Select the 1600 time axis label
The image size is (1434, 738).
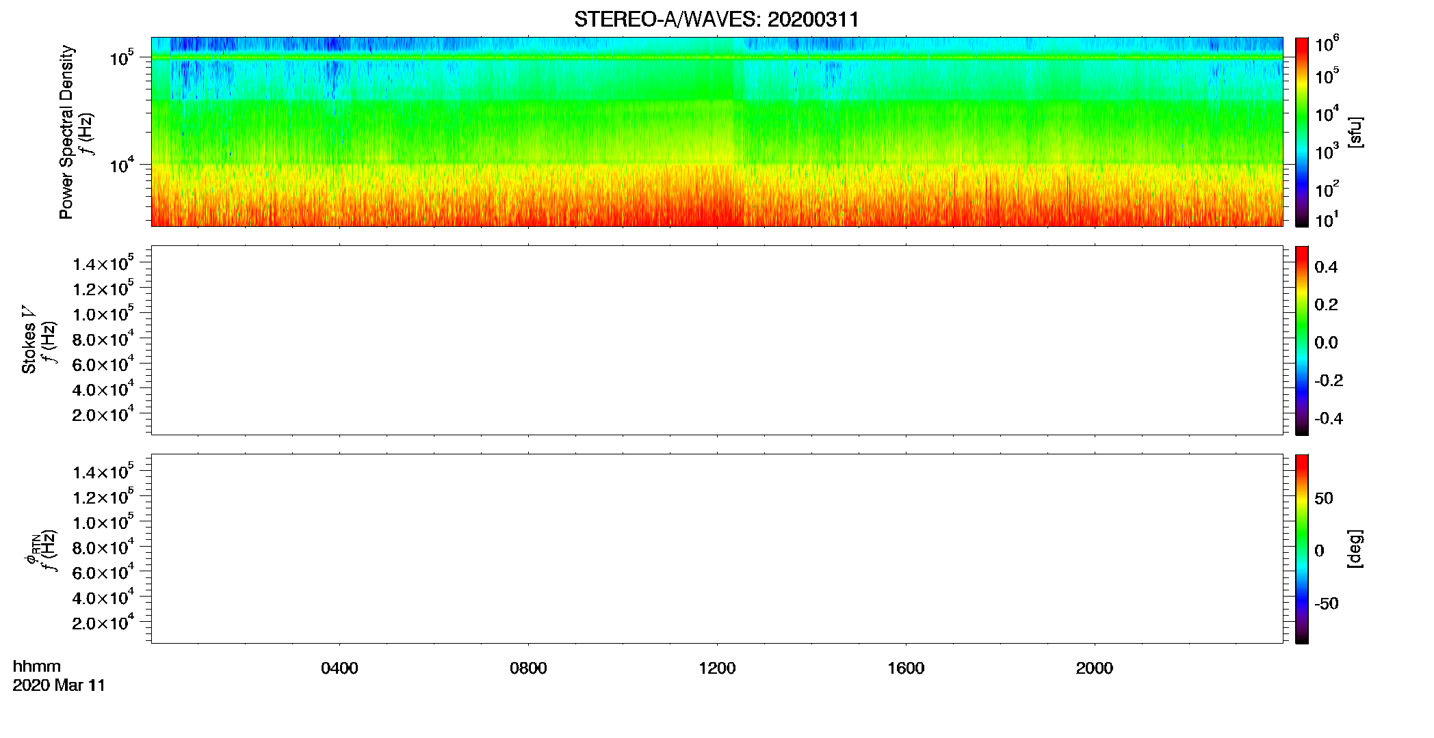pos(906,668)
